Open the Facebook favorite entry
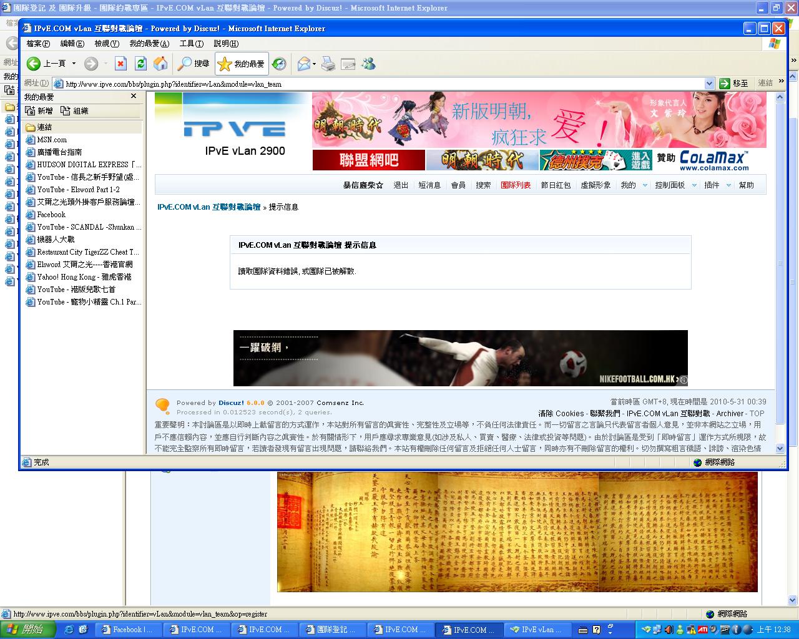The height and width of the screenshot is (639, 799). 51,215
